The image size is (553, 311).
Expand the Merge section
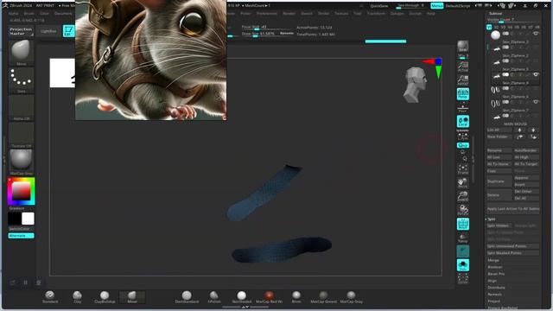click(493, 260)
